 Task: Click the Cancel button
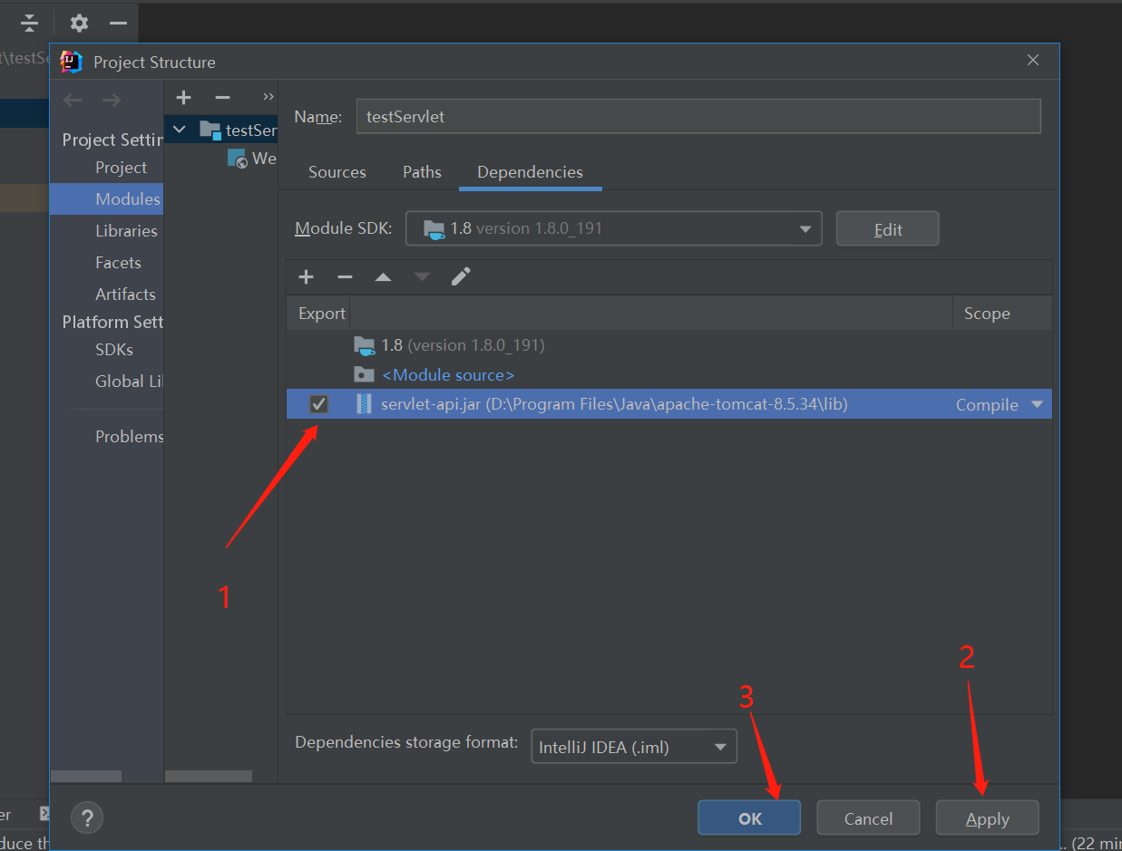click(868, 818)
